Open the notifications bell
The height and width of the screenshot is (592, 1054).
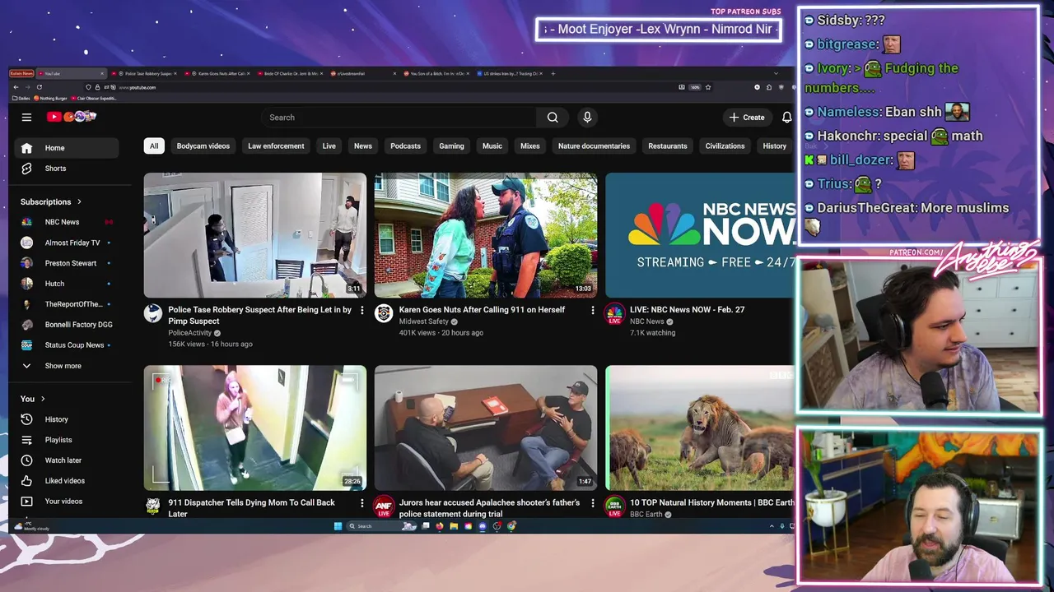click(x=786, y=118)
